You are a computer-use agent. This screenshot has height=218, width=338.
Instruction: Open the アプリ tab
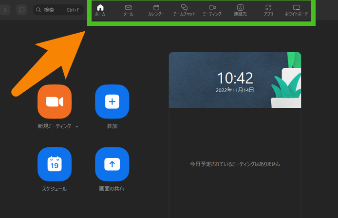[x=268, y=10]
